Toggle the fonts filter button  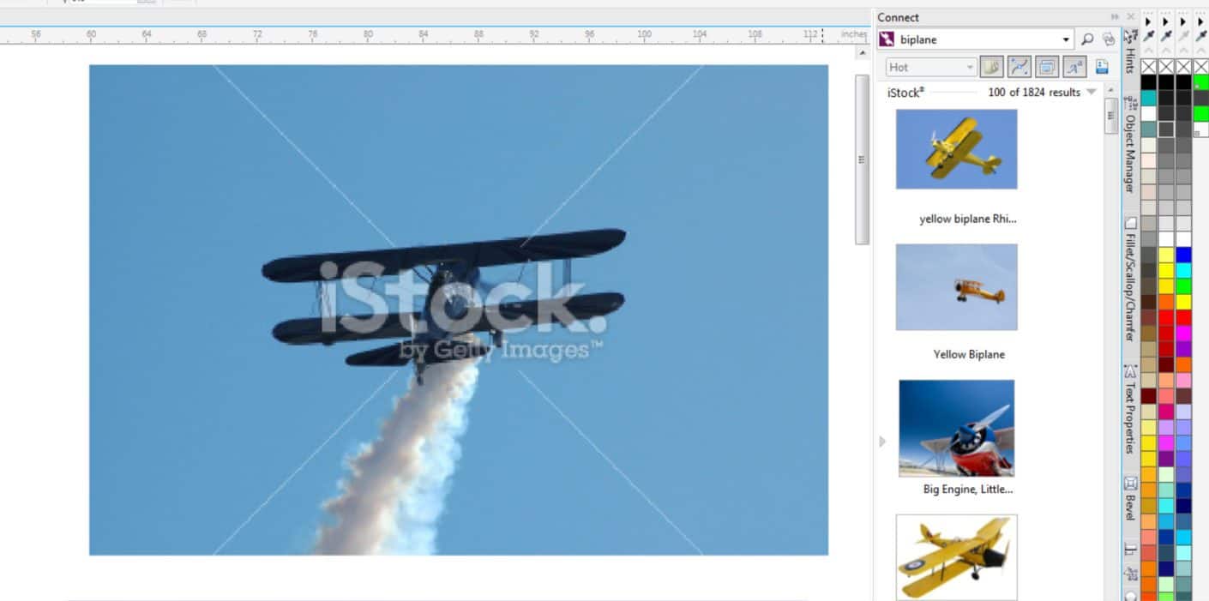click(x=1074, y=67)
